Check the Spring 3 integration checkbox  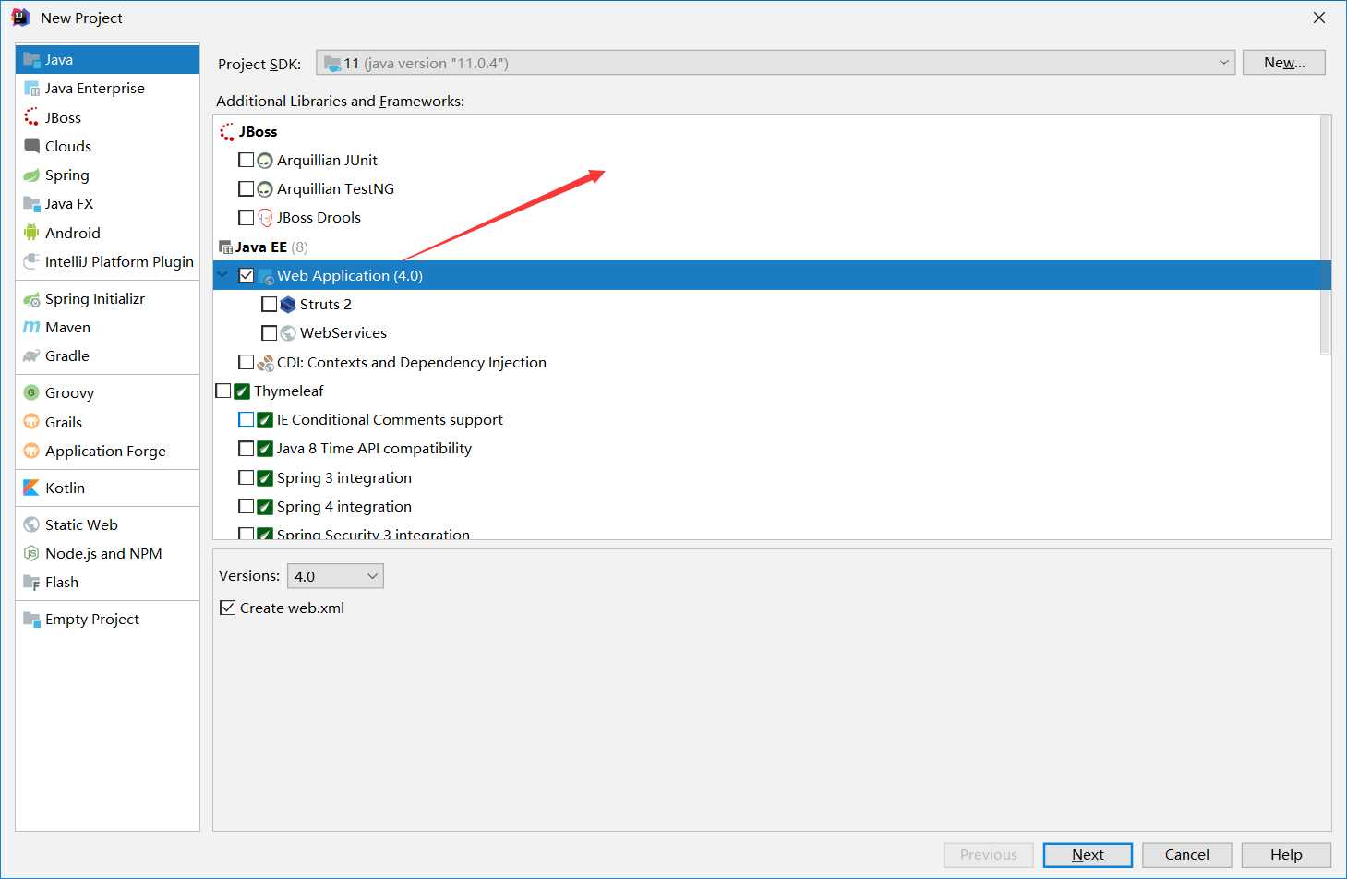tap(246, 477)
